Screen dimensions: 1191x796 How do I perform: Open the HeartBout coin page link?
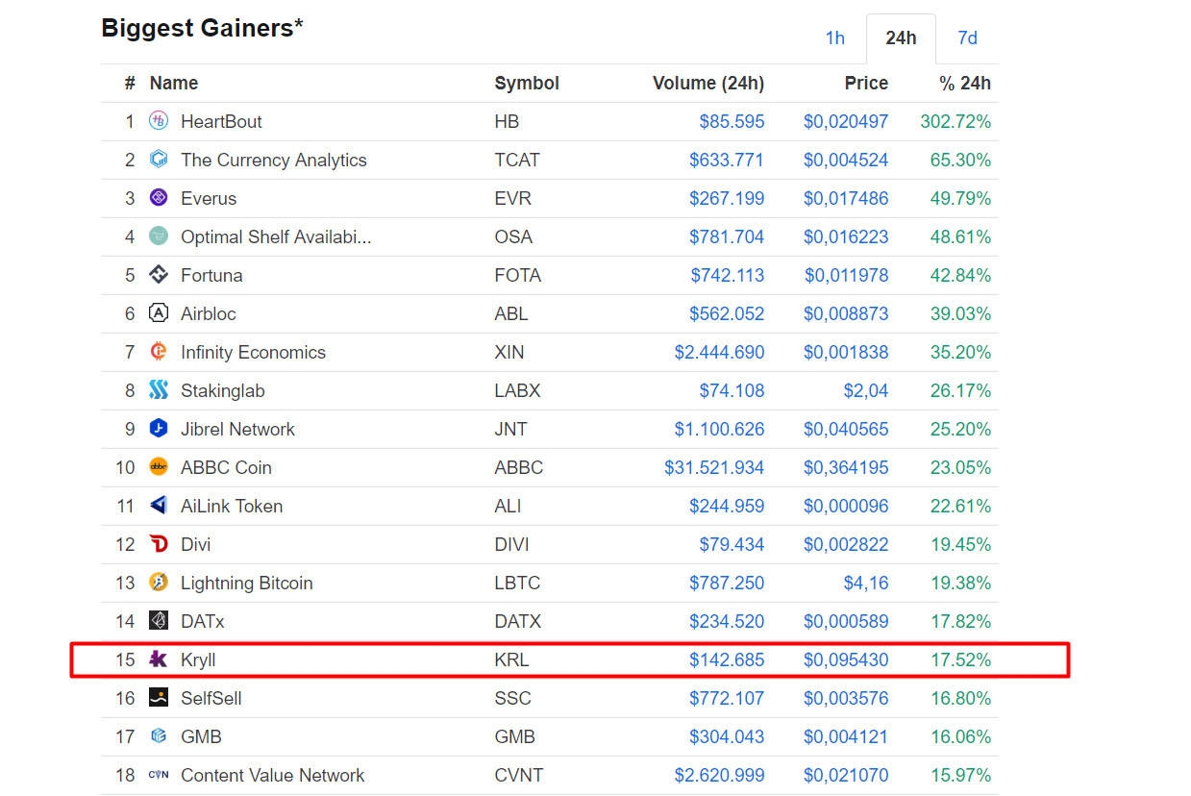click(221, 122)
